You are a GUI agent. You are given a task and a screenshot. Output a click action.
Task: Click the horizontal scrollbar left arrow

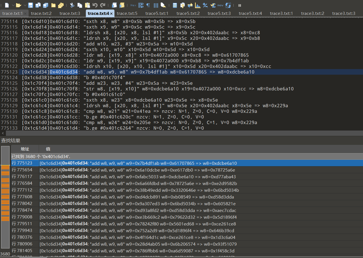(x=3, y=133)
